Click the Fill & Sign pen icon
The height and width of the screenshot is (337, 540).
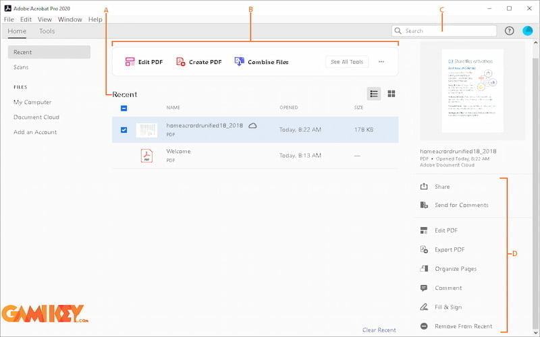point(424,307)
